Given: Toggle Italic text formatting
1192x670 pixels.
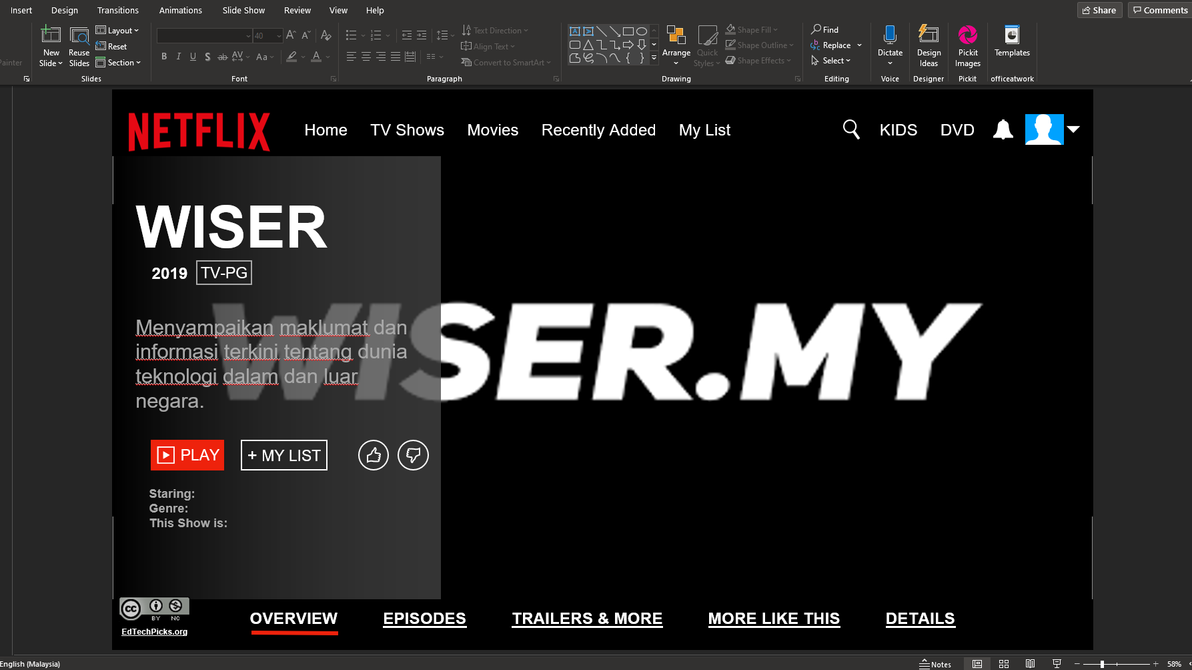Looking at the screenshot, I should (179, 57).
